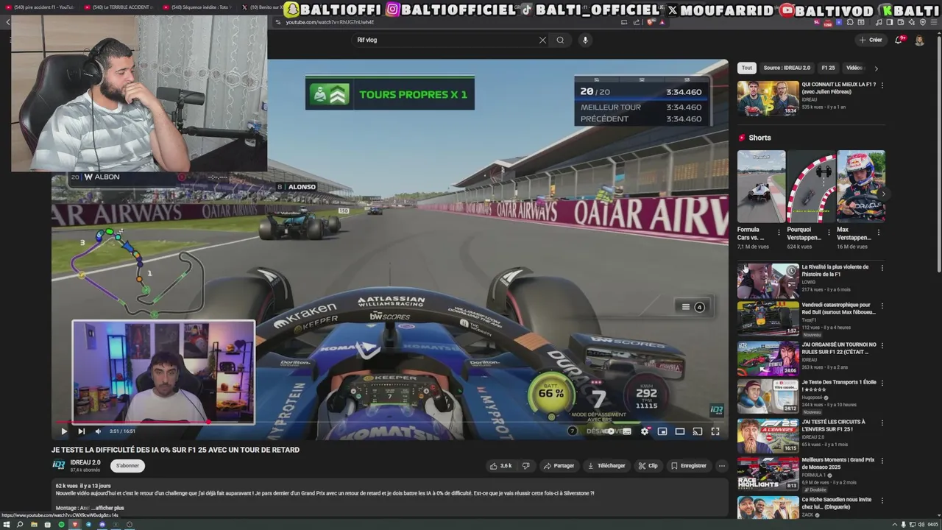Open 'Vendredi catastrophique pour Red Bull' video
The image size is (942, 530).
click(x=768, y=319)
